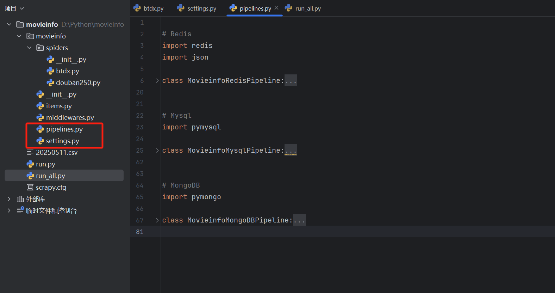The image size is (555, 293).
Task: Click the '# MongoDB' comment
Action: (x=181, y=185)
